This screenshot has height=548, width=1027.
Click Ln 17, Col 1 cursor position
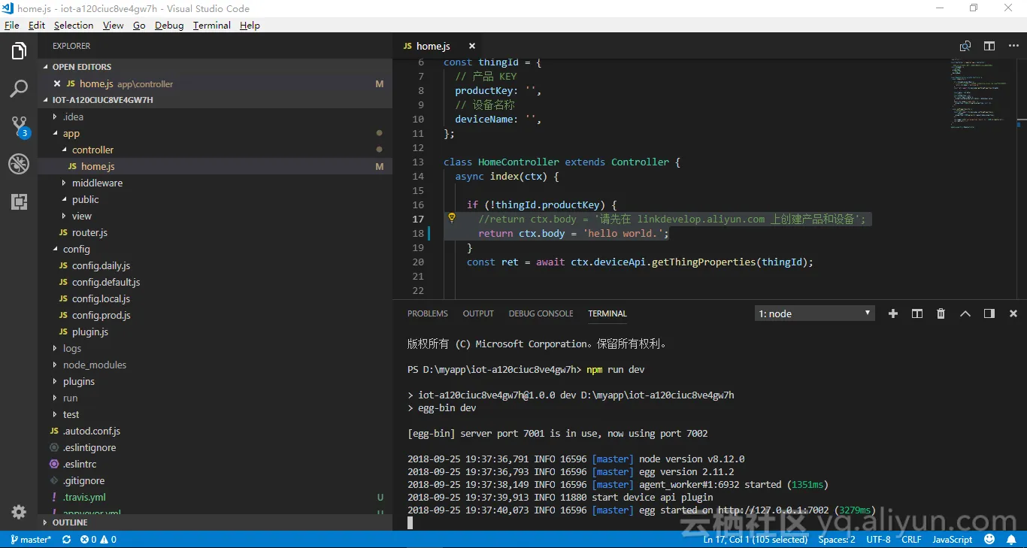755,540
